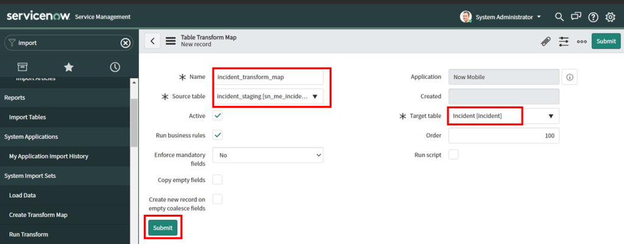
Task: Open the settings gear icon
Action: click(610, 16)
